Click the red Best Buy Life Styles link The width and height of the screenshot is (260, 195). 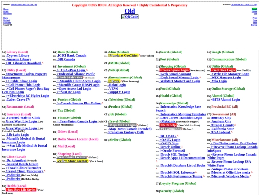(21, 190)
